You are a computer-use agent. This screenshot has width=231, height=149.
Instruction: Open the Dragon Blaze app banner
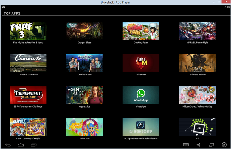84,31
